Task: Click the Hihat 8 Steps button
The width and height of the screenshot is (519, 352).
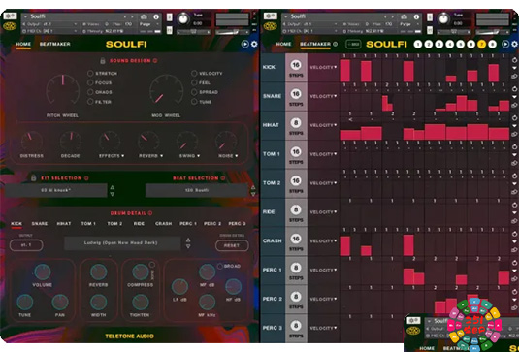Action: (296, 125)
